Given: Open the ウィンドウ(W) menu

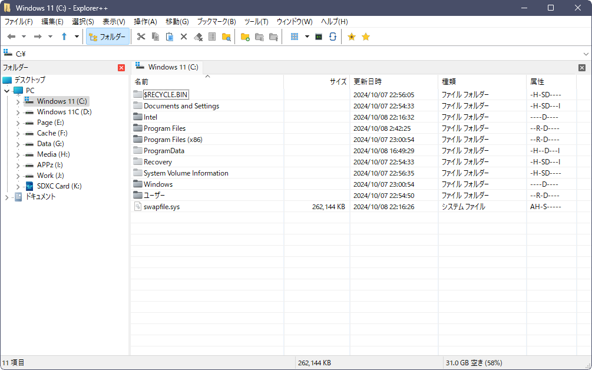Looking at the screenshot, I should (x=295, y=22).
